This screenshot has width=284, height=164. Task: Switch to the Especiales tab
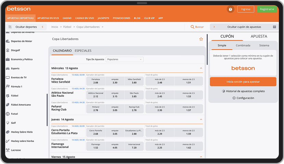click(83, 51)
